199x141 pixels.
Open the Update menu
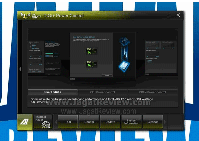pyautogui.click(x=110, y=122)
